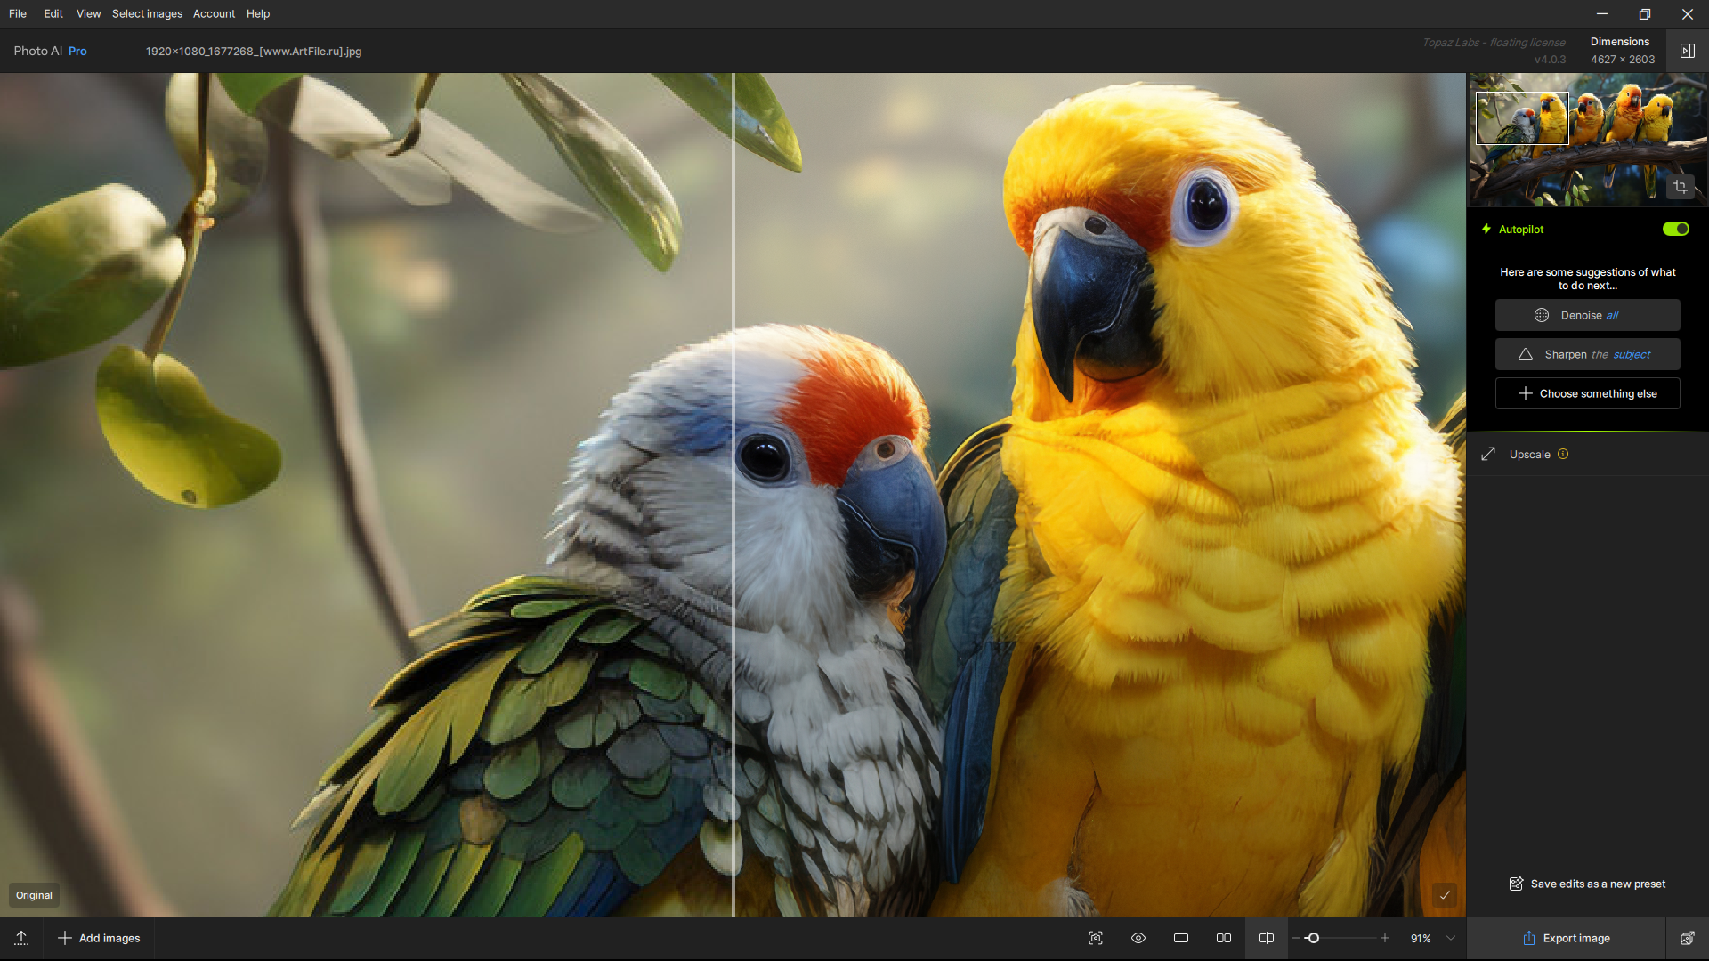Click the upload tray icon

[x=21, y=938]
